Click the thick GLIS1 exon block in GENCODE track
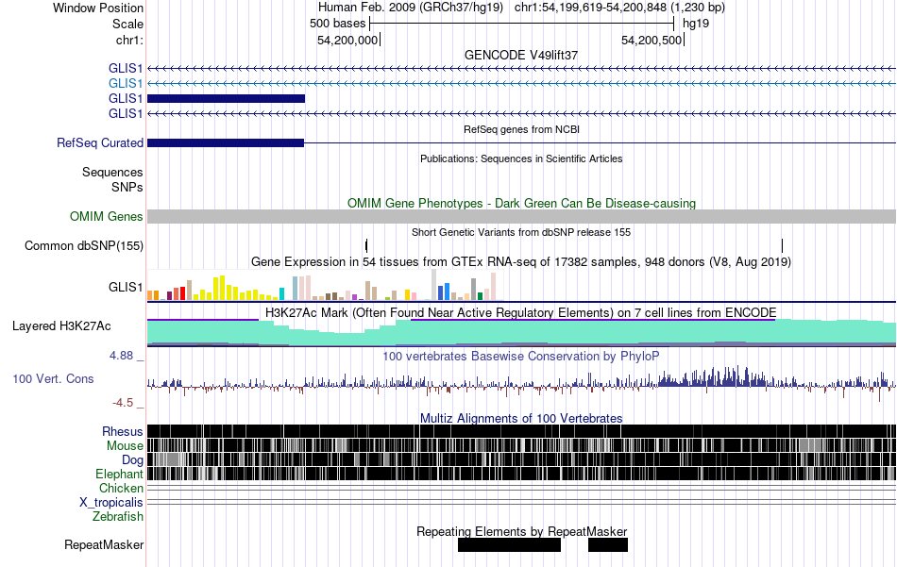This screenshot has width=897, height=567. click(226, 98)
